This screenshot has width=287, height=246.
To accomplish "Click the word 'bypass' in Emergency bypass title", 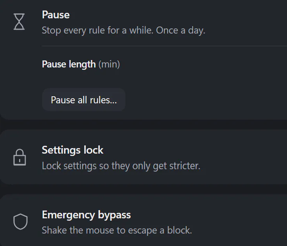I will coord(114,215).
